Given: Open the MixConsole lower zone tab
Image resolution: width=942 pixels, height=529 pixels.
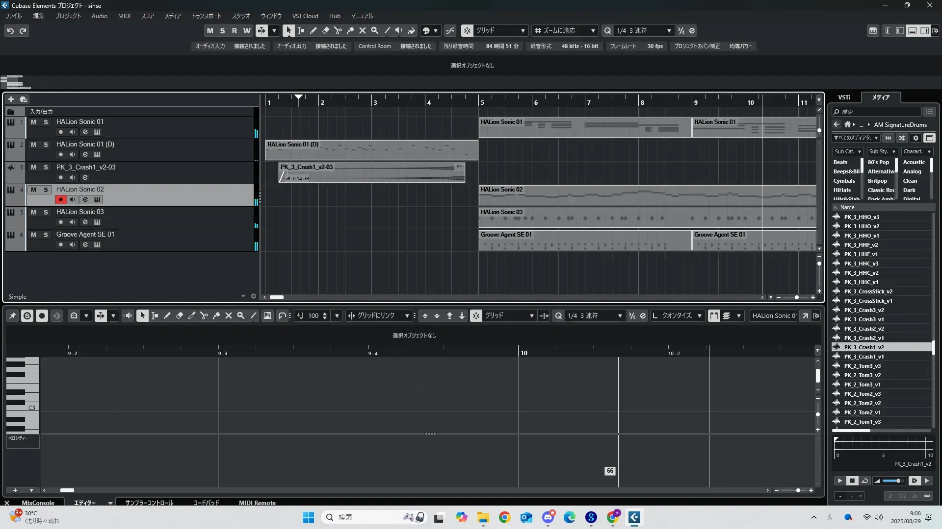Looking at the screenshot, I should click(x=38, y=503).
